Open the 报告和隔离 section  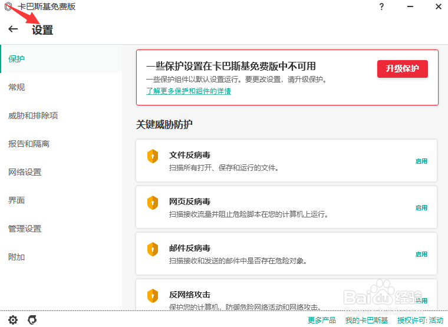click(x=61, y=144)
